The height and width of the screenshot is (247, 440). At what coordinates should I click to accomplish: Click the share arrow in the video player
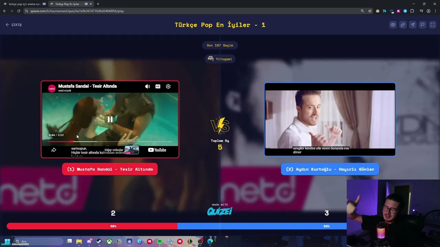coord(54,150)
